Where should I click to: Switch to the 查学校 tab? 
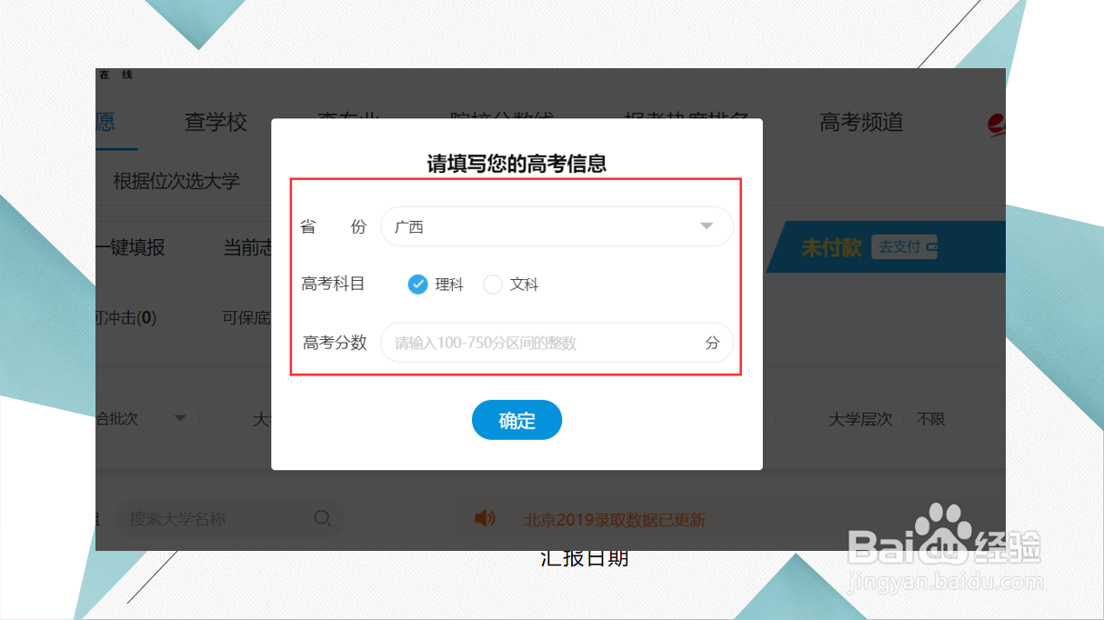tap(215, 123)
